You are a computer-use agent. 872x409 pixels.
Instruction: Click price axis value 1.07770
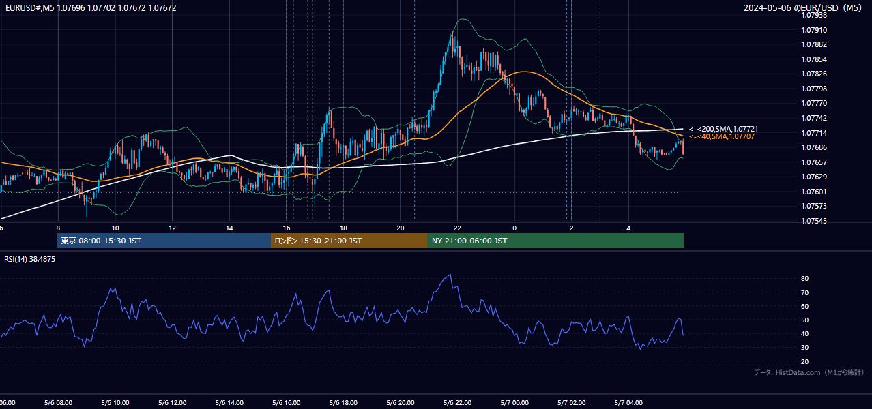[814, 103]
